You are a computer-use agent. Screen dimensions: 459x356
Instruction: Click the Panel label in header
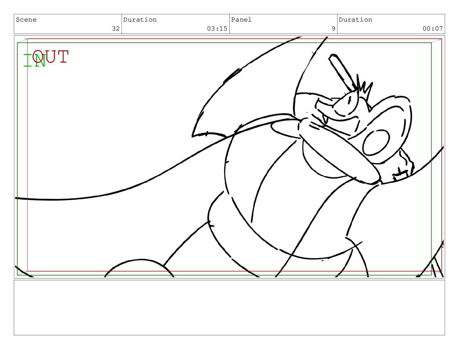(x=241, y=20)
